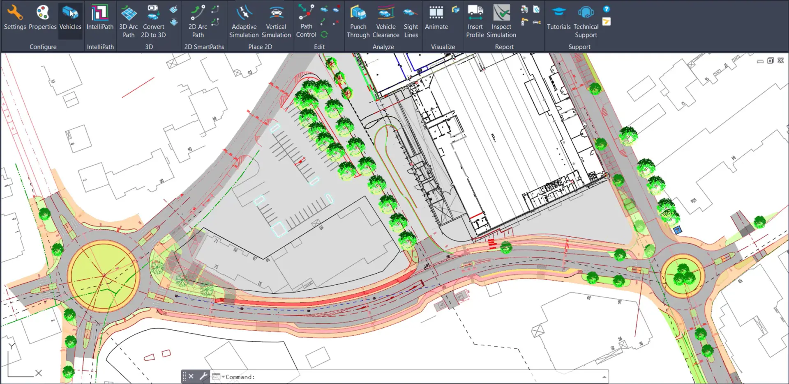The height and width of the screenshot is (384, 789).
Task: Play the Animate visualization
Action: 436,18
